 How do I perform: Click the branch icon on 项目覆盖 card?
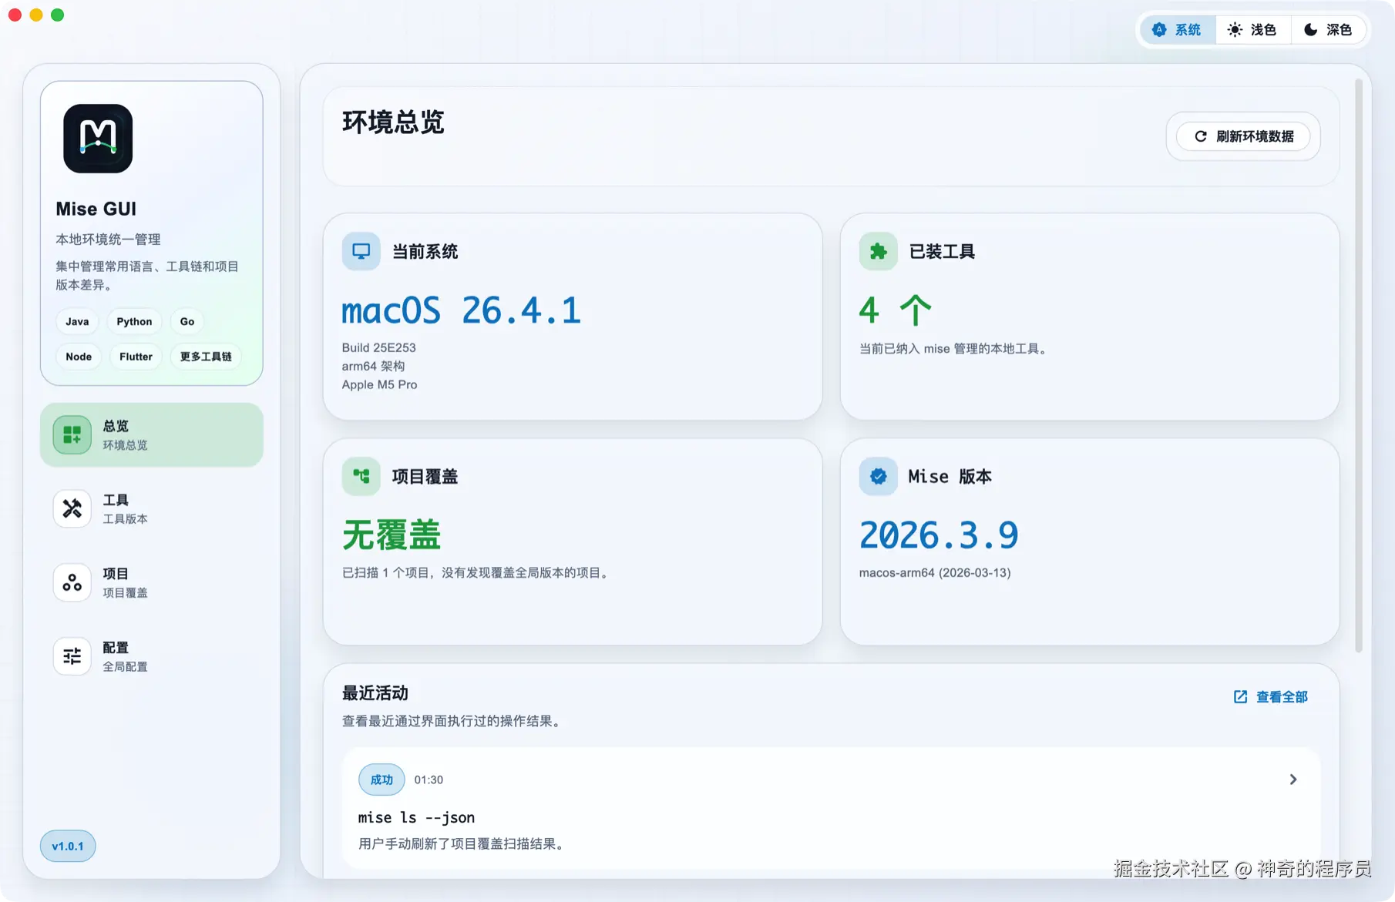point(361,476)
